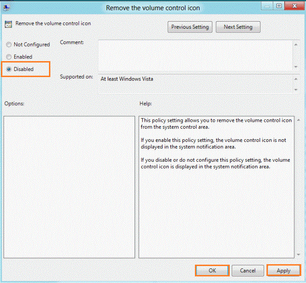306x283 pixels.
Task: Click the policy setting icon beside title
Action: (8, 24)
